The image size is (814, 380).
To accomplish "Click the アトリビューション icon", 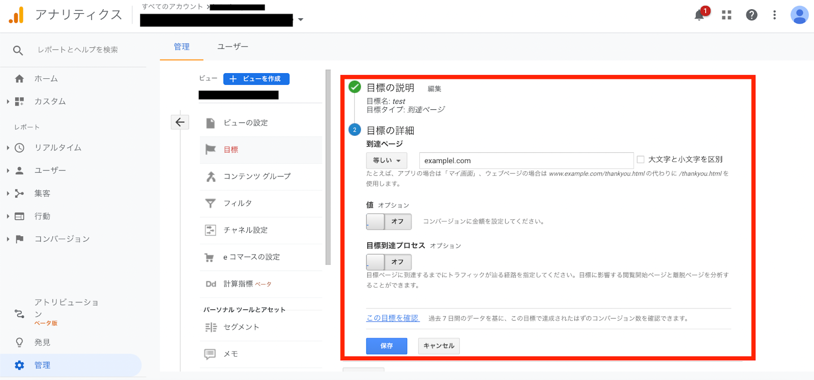I will click(19, 313).
